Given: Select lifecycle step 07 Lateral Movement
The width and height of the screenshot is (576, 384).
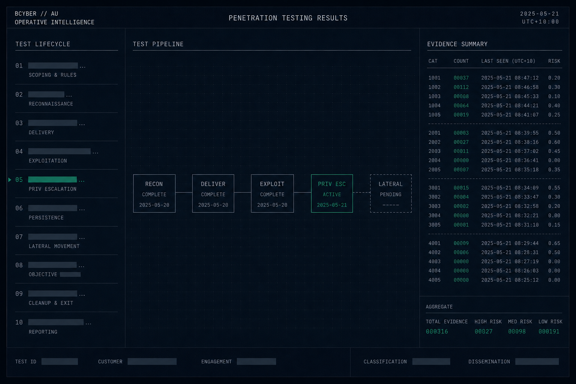Looking at the screenshot, I should click(x=66, y=241).
